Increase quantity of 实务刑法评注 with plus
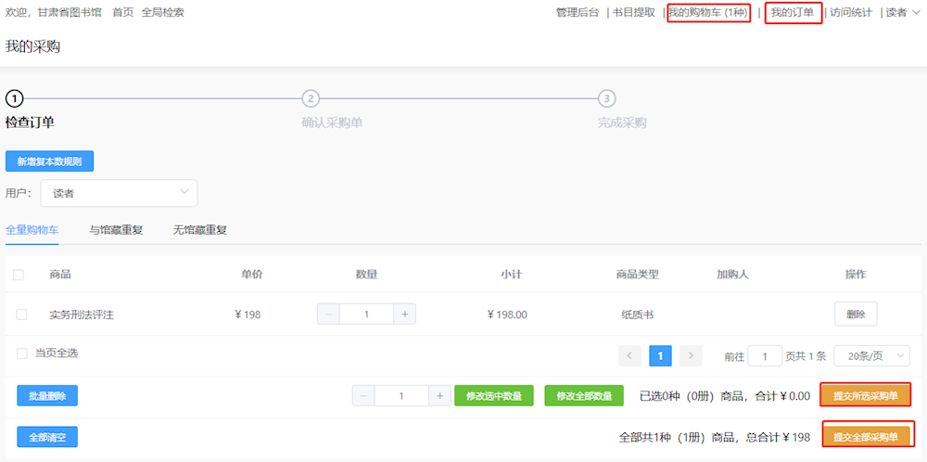The image size is (927, 462). pos(405,314)
